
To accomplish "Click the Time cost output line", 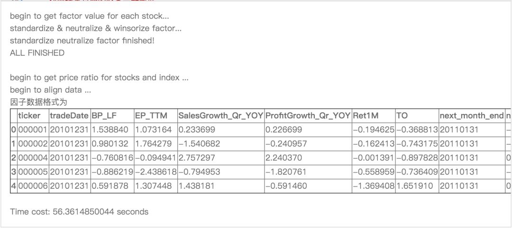I will pos(79,211).
